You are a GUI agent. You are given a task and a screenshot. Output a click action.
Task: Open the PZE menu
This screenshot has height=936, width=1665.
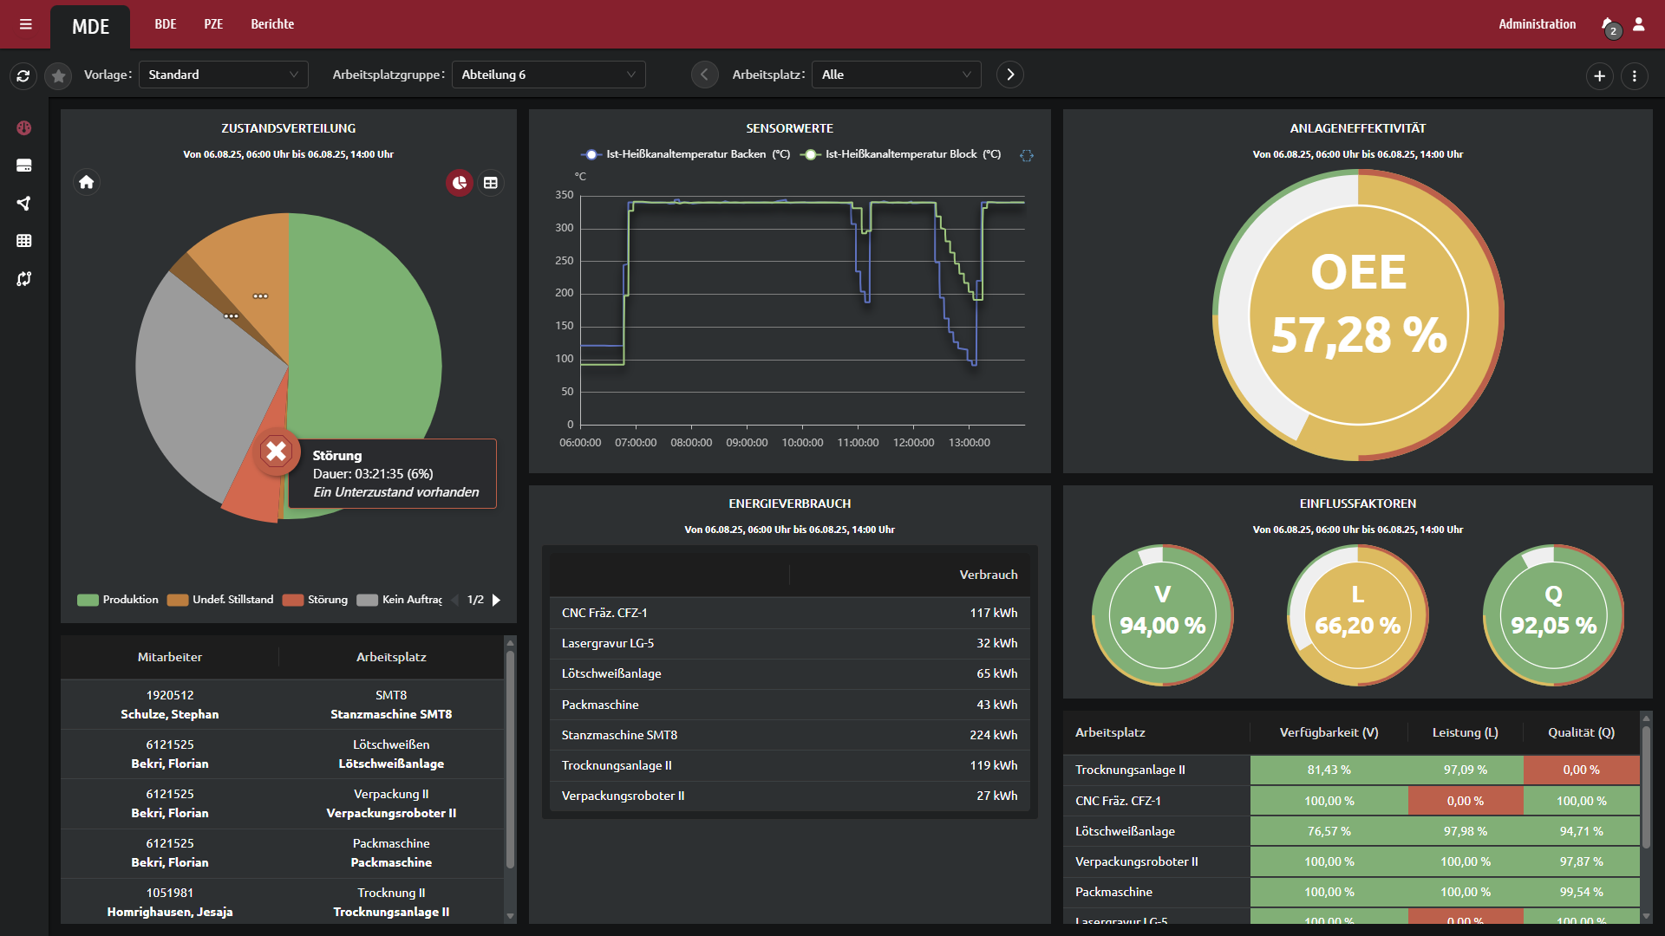tap(213, 24)
